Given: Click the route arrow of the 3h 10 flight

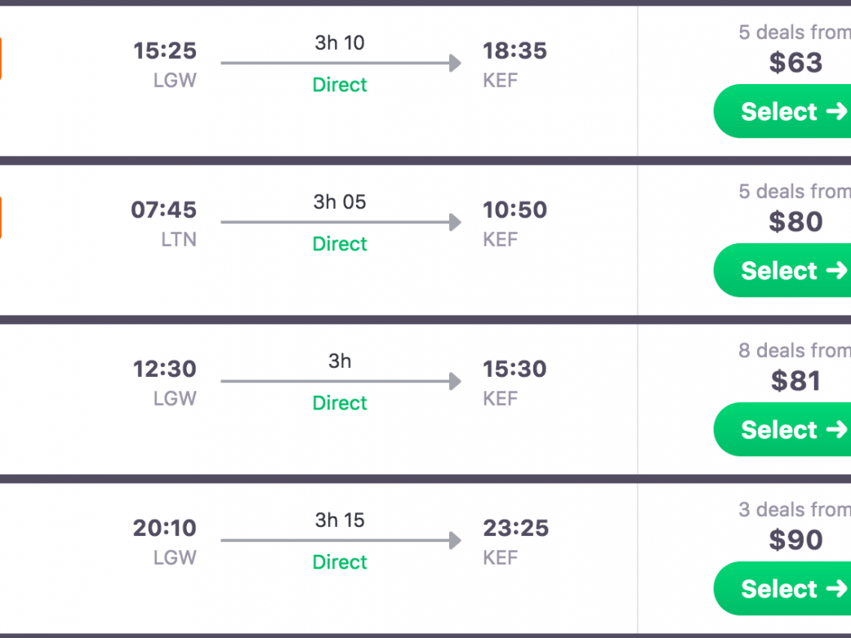Looking at the screenshot, I should (341, 64).
